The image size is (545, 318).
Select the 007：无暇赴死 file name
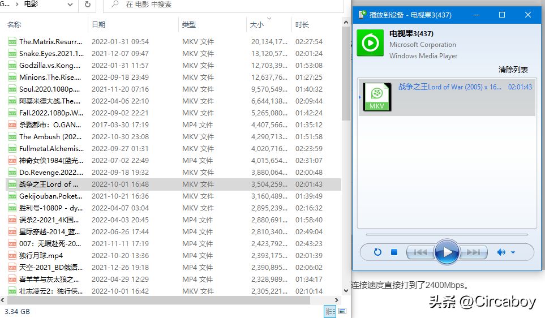pyautogui.click(x=50, y=244)
